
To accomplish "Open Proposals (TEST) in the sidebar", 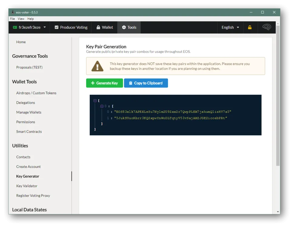I will click(29, 67).
